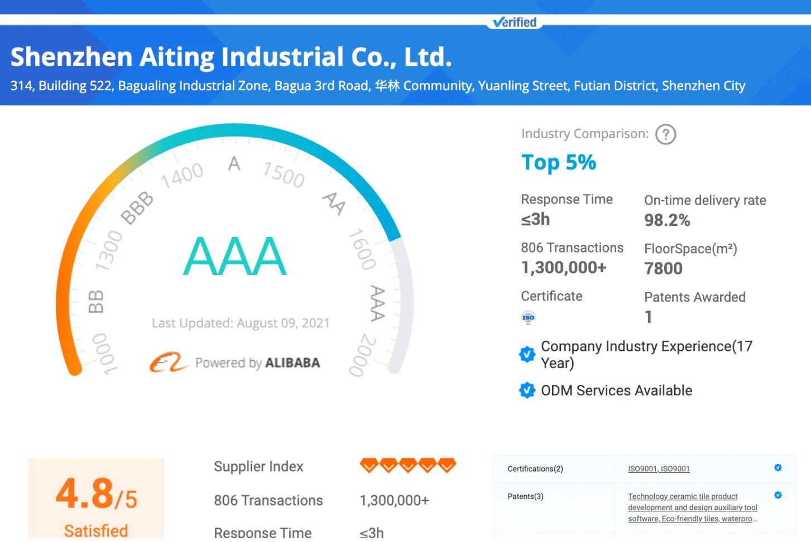
Task: Click the Shenzhen Aiting Industrial Co., Ltd. title
Action: point(231,57)
